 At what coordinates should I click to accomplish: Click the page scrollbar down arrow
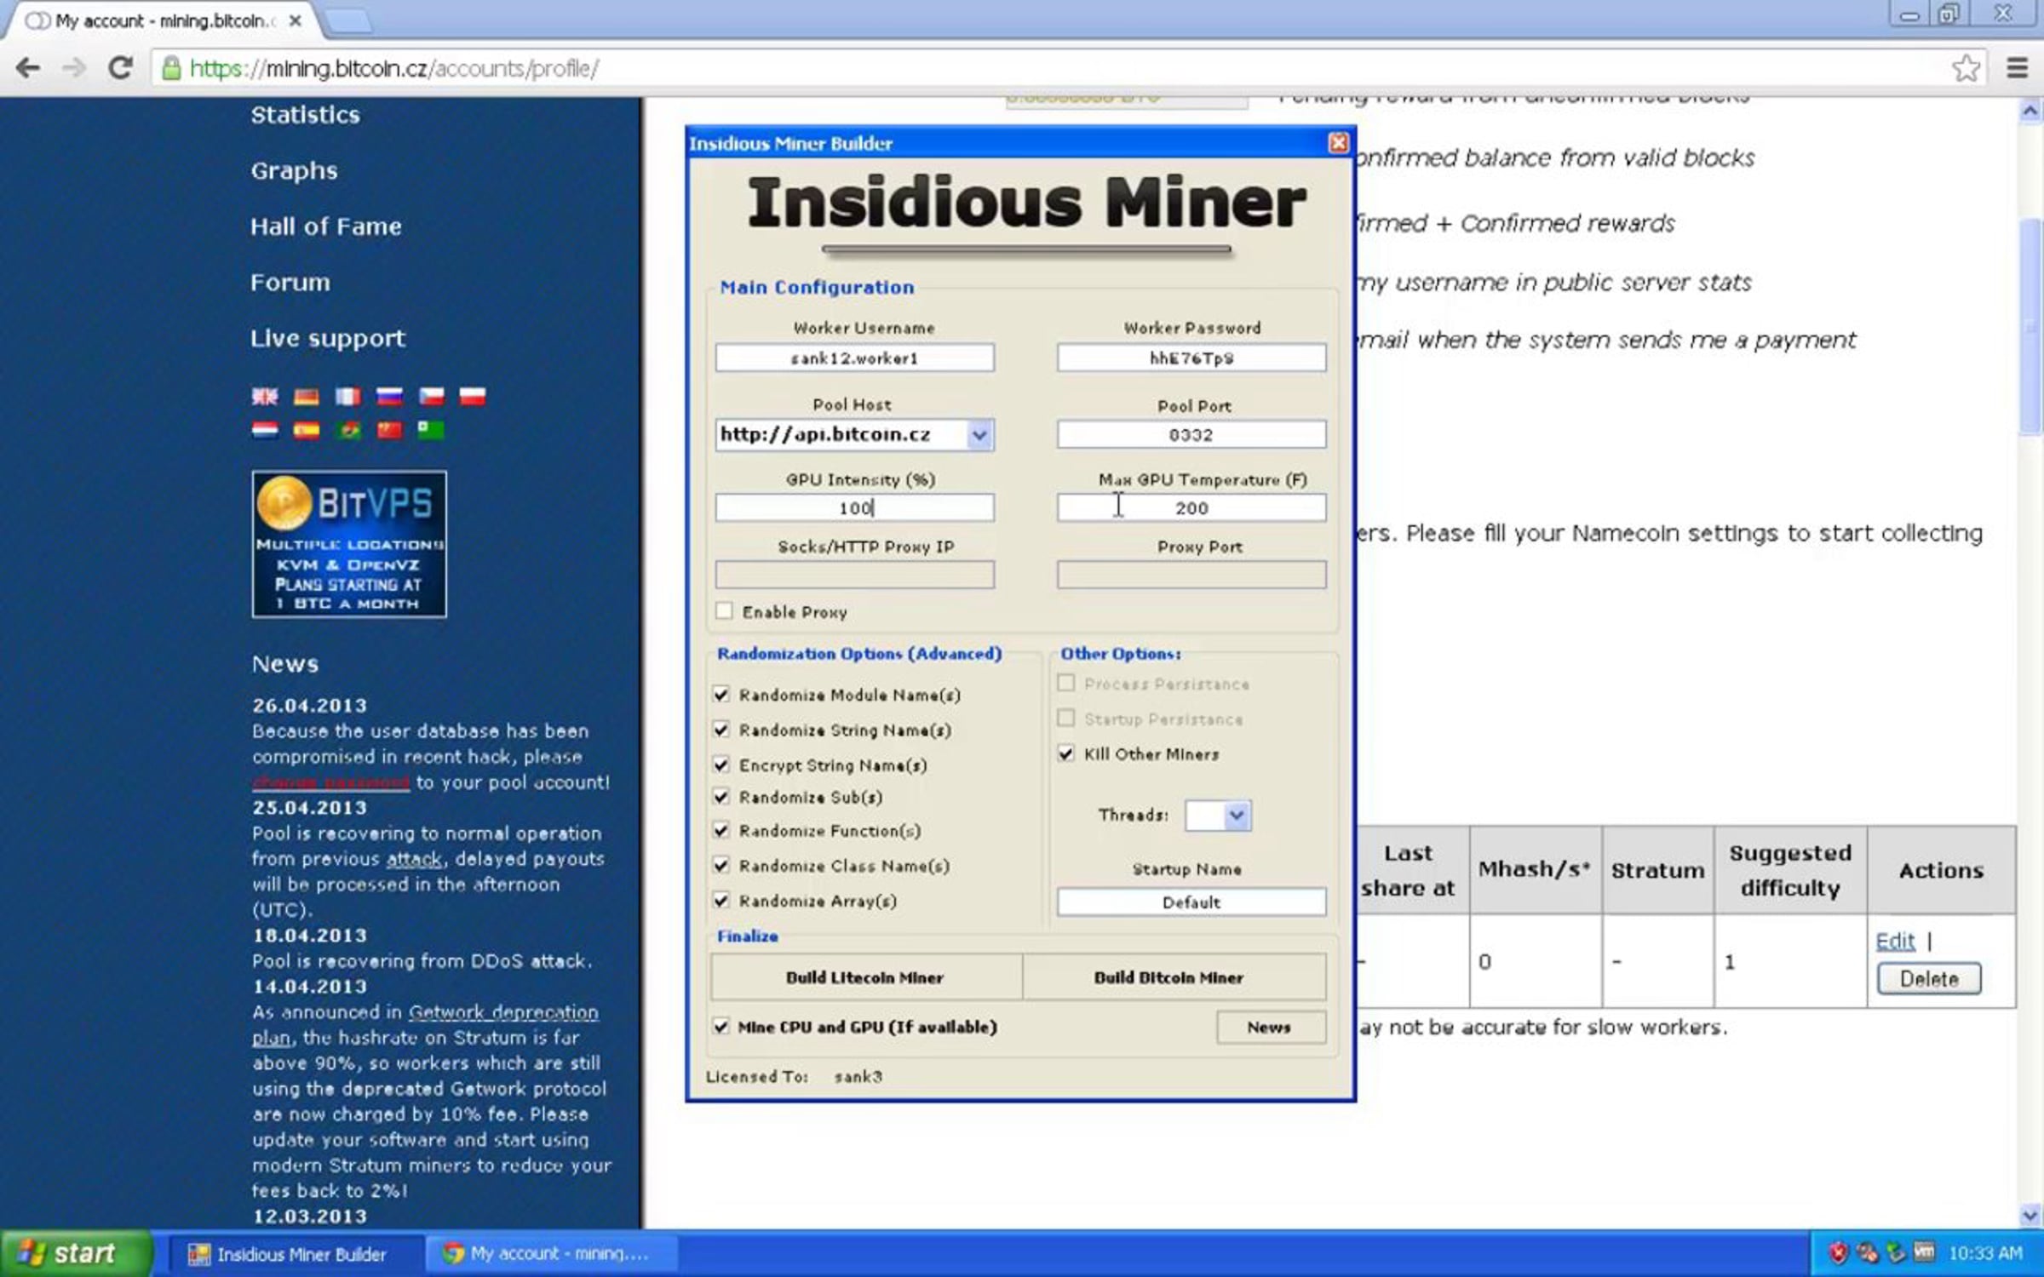click(2030, 1216)
